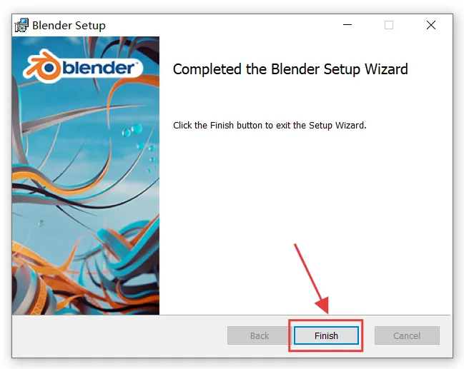
Task: Click the orange Blender logo symbol
Action: (x=41, y=66)
